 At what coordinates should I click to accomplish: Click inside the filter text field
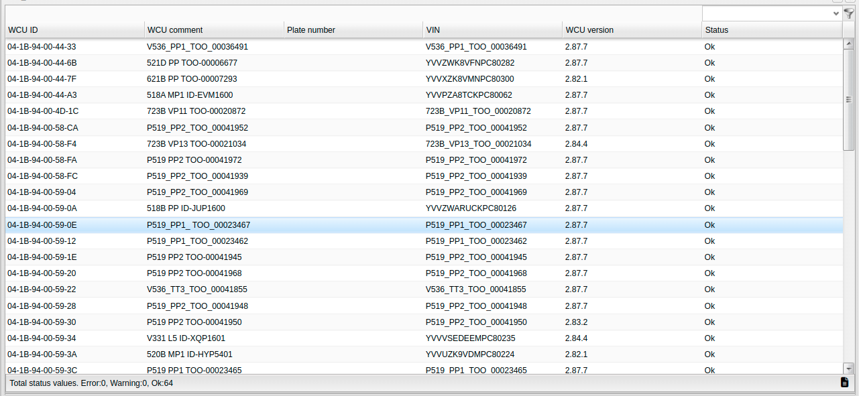[766, 13]
